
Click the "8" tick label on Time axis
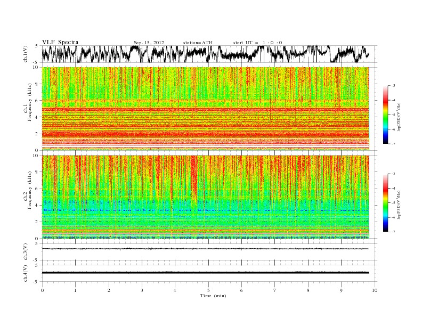[x=308, y=290]
